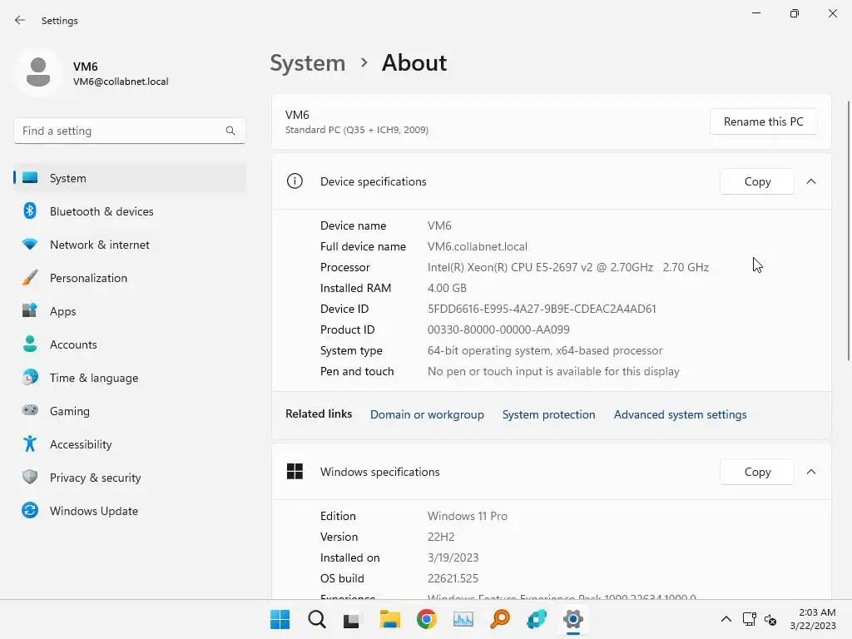Click the Processor value Intel(R) Xeon(R) CPU

(x=567, y=267)
